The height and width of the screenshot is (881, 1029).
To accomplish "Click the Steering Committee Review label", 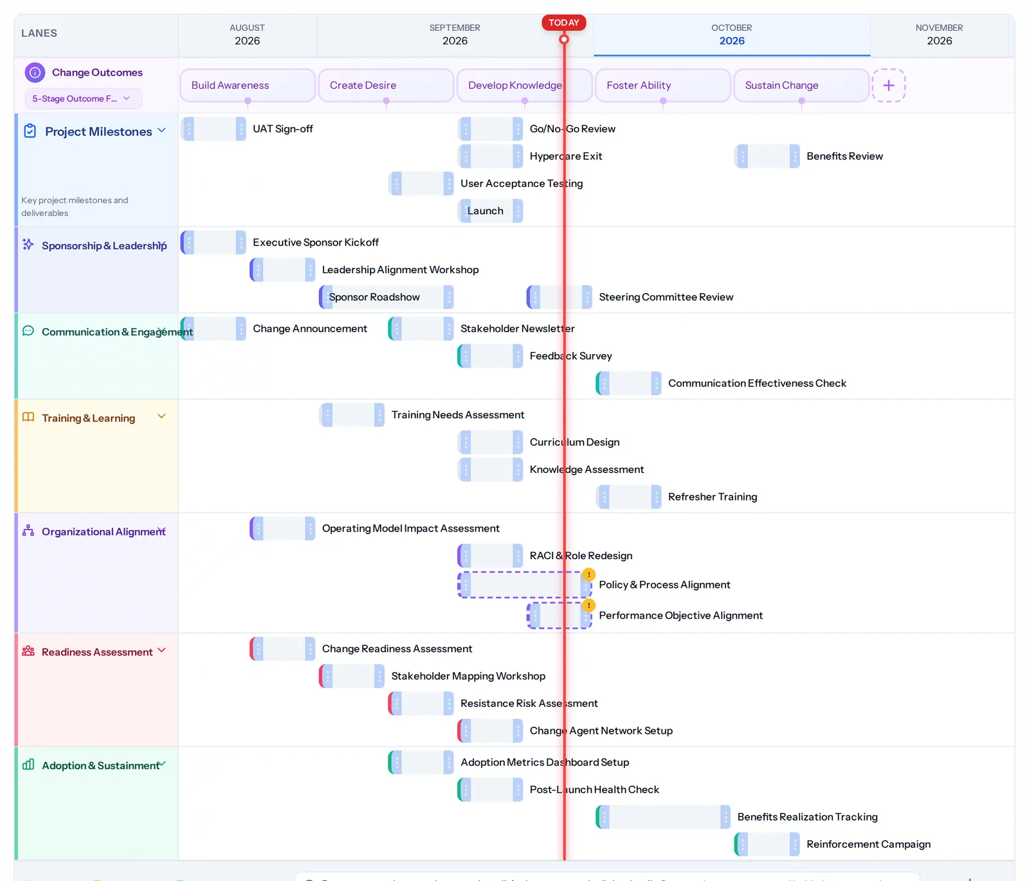I will [x=666, y=297].
